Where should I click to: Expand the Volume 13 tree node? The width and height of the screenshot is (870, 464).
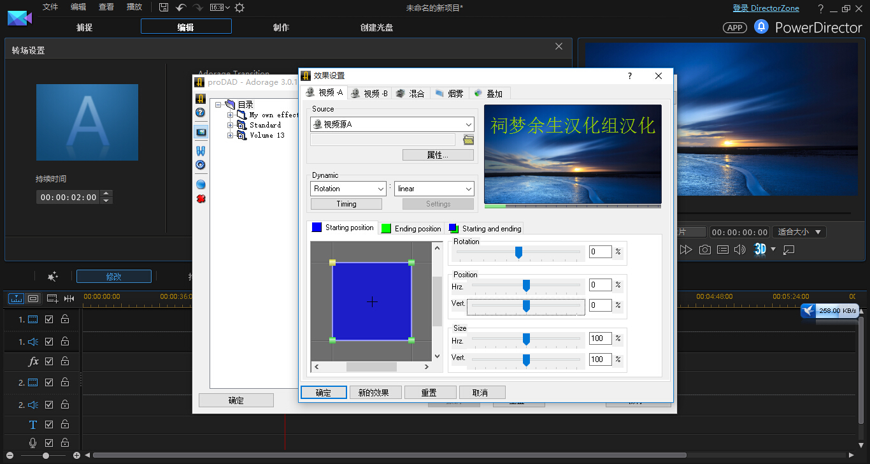231,136
